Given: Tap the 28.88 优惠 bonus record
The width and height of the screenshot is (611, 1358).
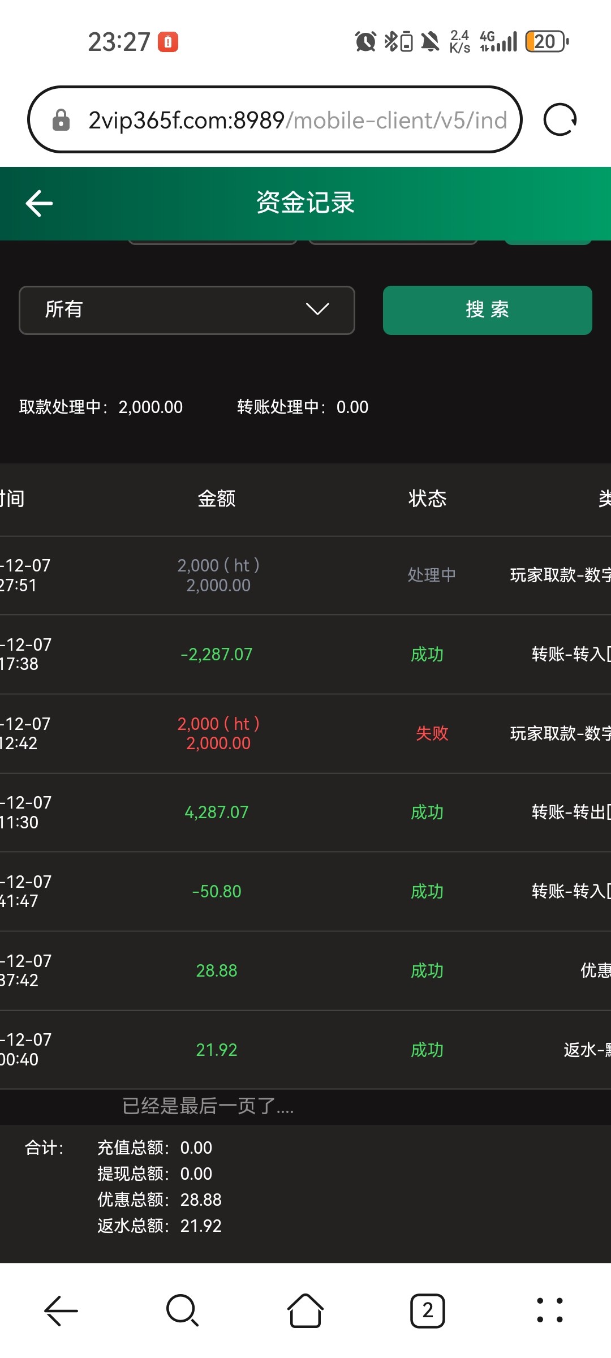Looking at the screenshot, I should click(305, 971).
